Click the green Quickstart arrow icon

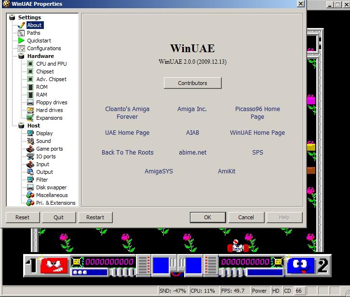[21, 41]
